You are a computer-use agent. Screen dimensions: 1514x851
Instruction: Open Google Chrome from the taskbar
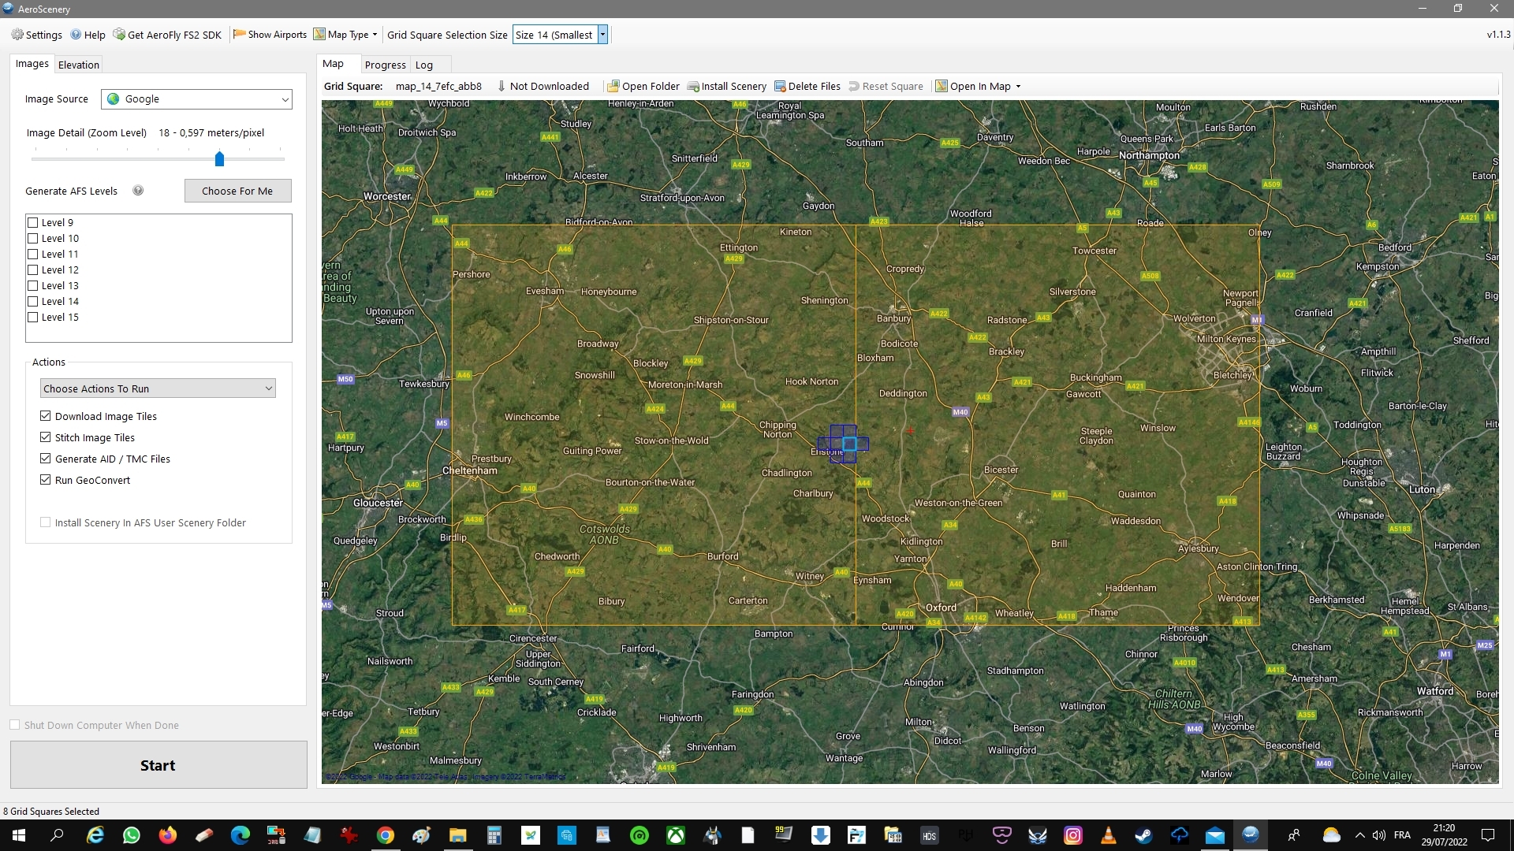tap(385, 835)
